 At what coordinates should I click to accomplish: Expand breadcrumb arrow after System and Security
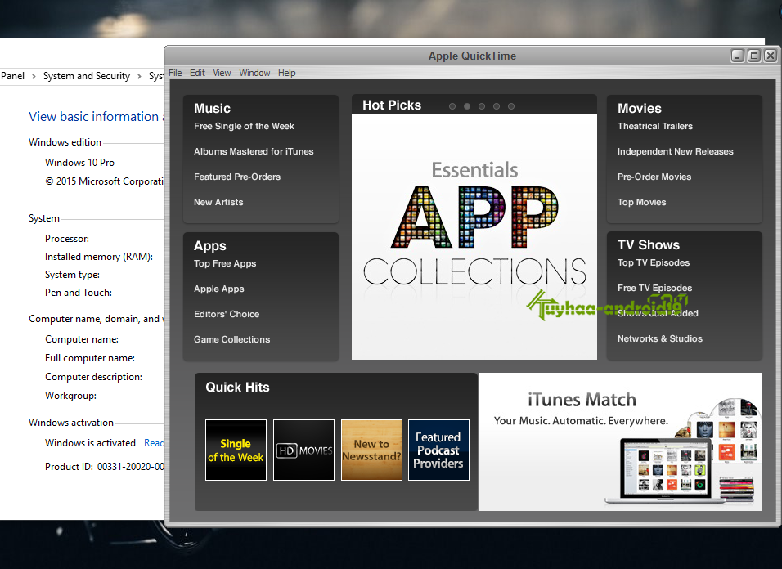139,76
